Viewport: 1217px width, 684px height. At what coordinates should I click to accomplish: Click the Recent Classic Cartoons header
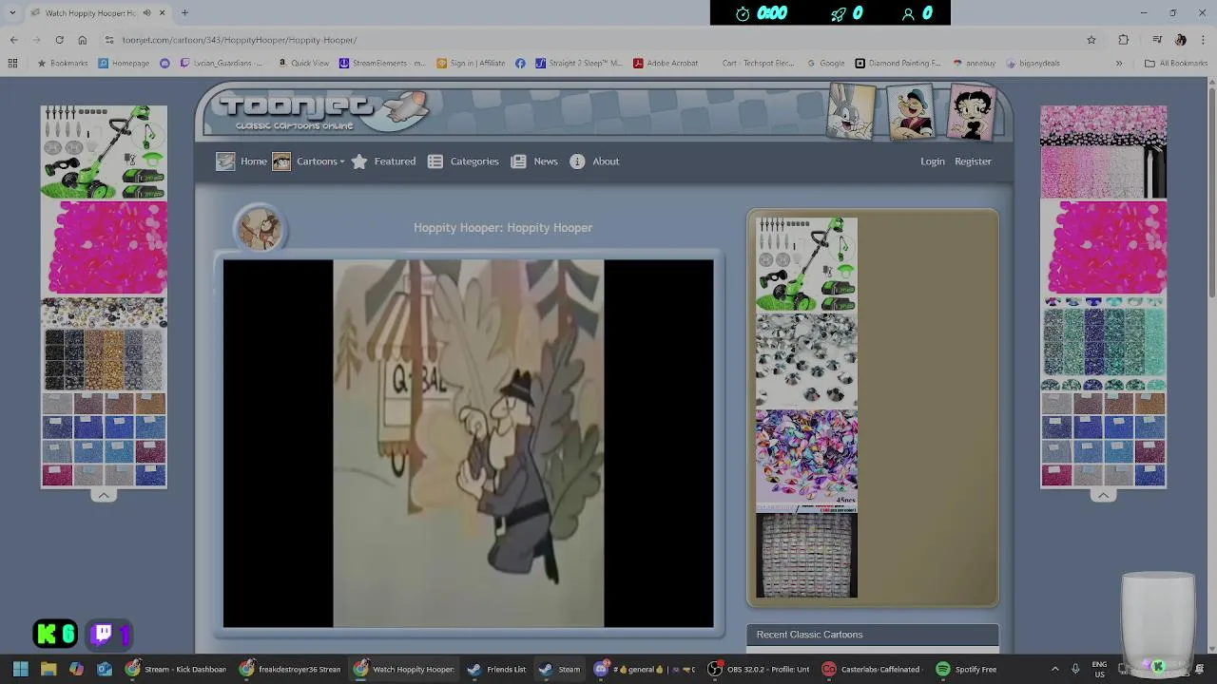tap(873, 635)
